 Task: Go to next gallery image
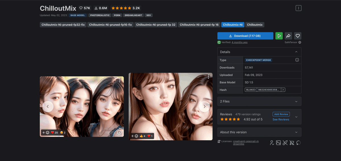click(x=204, y=107)
